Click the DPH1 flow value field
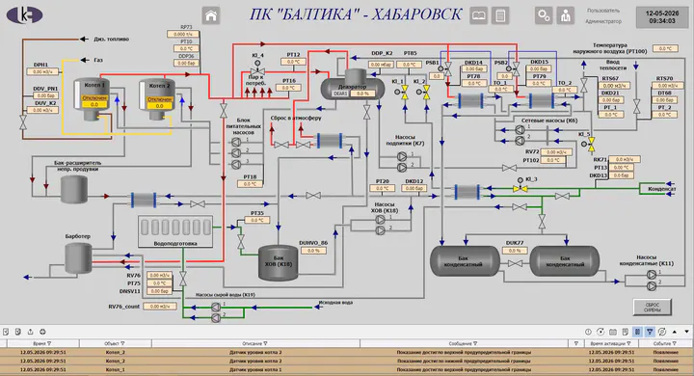 [x=42, y=71]
